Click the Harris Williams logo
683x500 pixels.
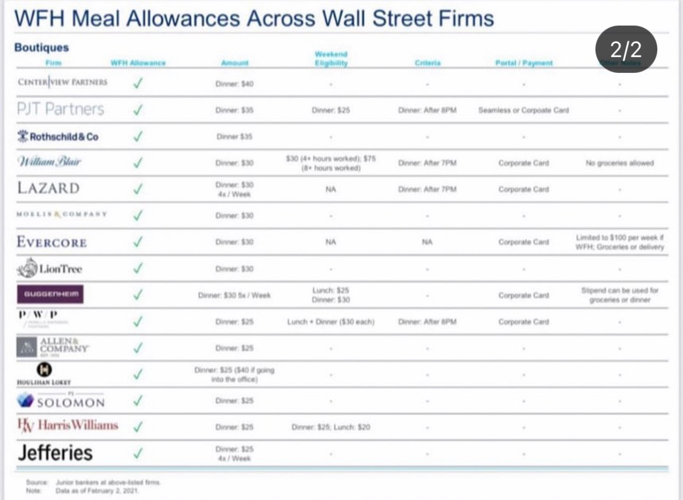68,425
